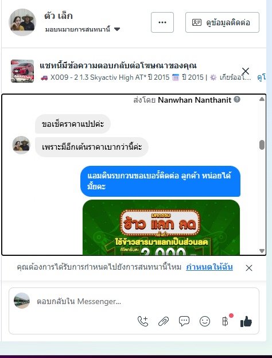Dismiss the assignment prompt bar
Screen dimensions: 272x358
click(249, 268)
